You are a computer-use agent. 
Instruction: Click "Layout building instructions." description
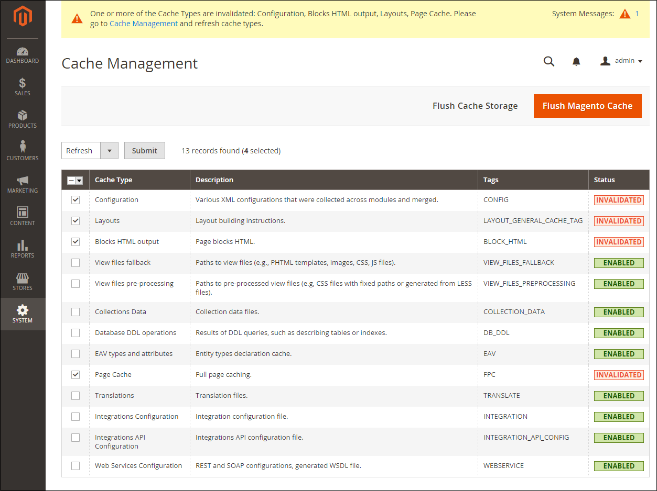click(240, 221)
